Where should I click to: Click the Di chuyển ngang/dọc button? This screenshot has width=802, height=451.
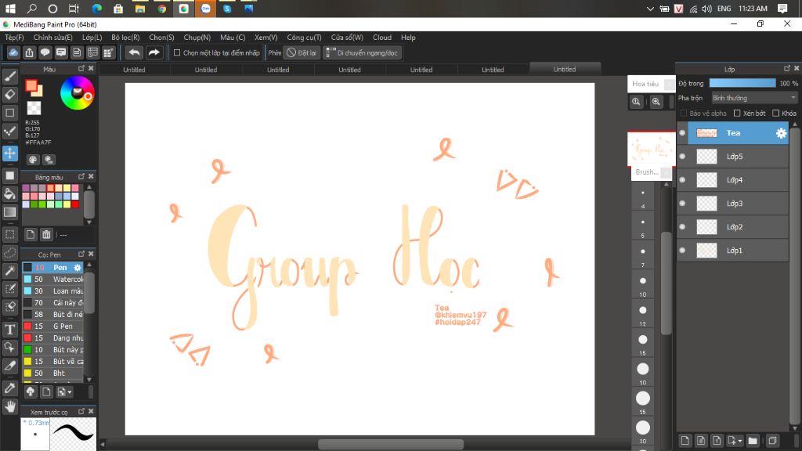tap(362, 52)
